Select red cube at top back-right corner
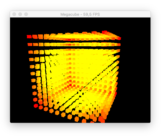The image size is (165, 140). [104, 32]
